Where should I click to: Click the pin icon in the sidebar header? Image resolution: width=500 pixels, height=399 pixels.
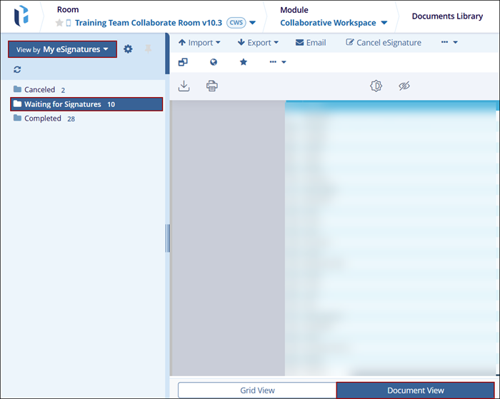(x=149, y=49)
